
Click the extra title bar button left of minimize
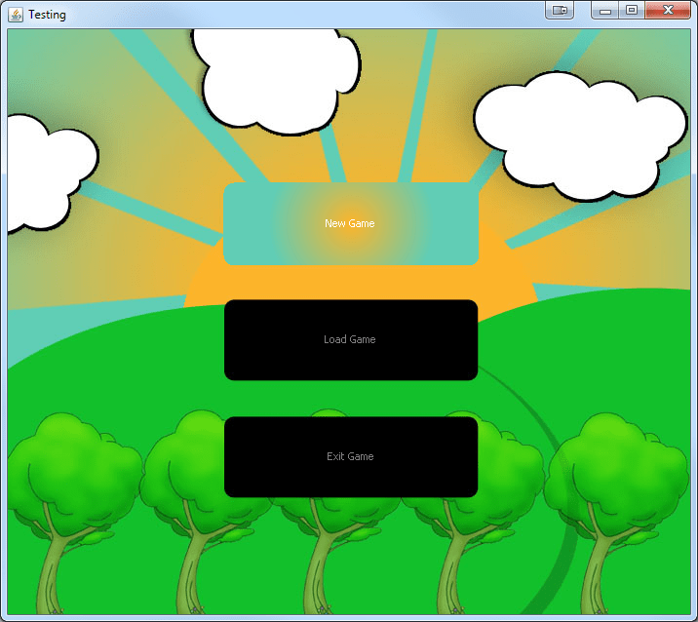click(560, 10)
